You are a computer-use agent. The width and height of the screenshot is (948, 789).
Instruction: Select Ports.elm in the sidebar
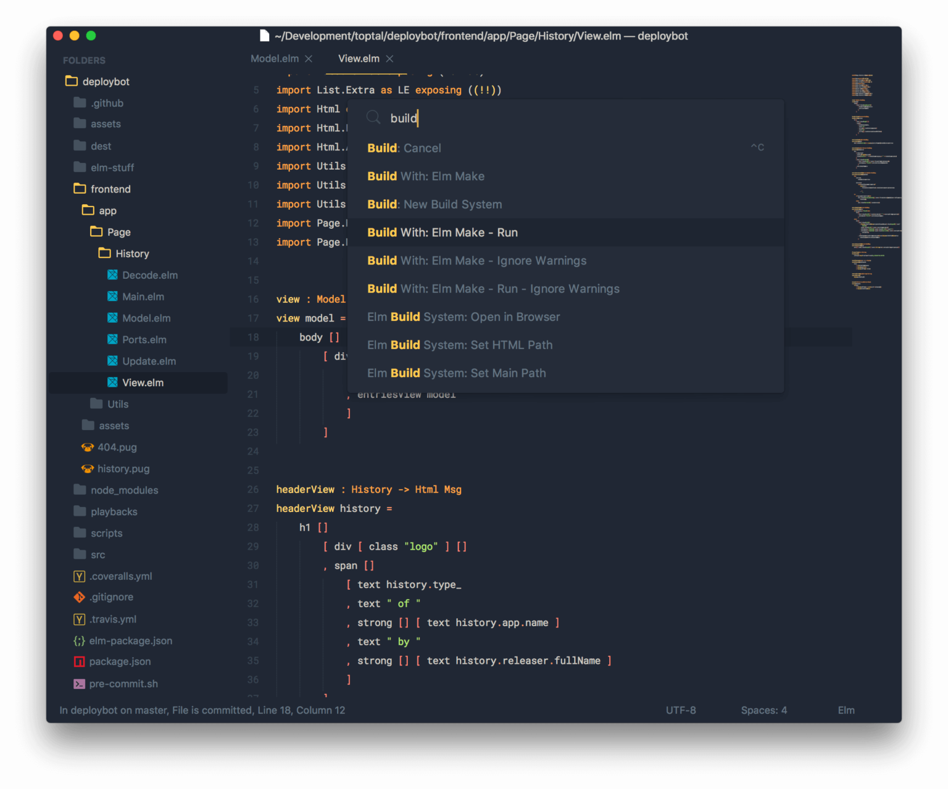144,339
